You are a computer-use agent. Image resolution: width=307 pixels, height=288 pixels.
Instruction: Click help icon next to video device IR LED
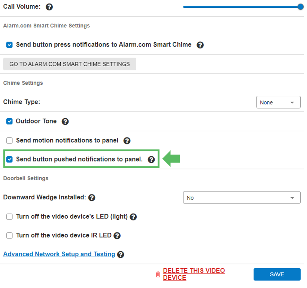tap(117, 236)
